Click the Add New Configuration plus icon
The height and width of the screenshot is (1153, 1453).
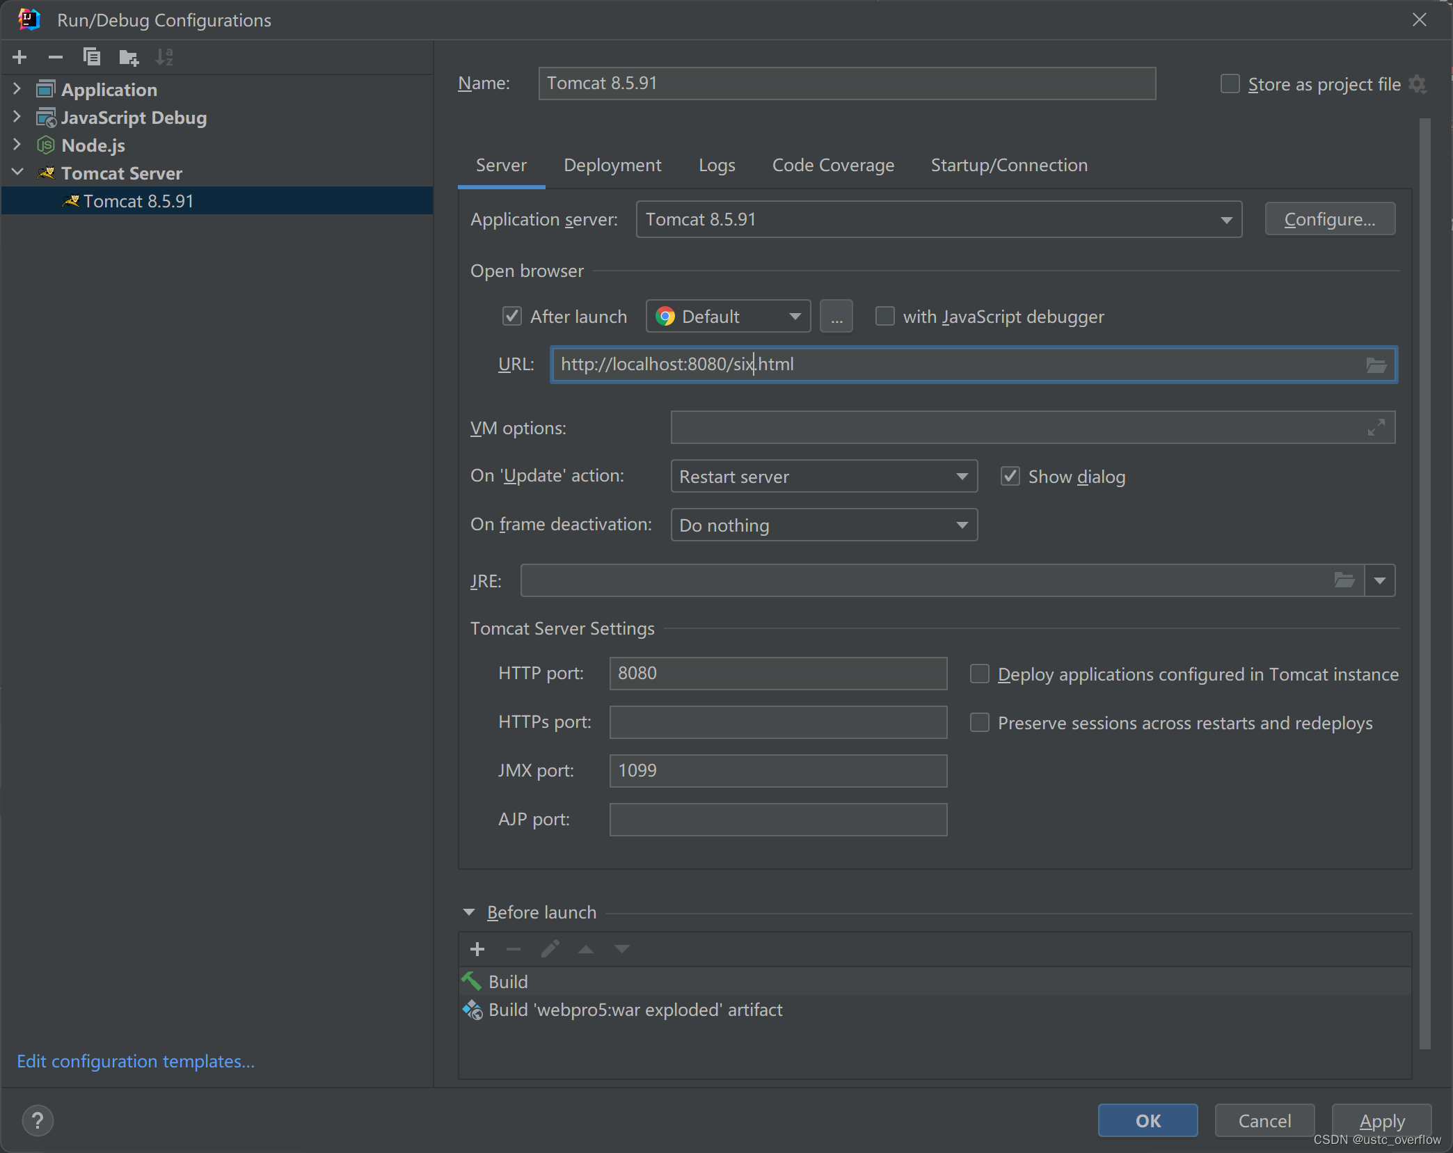click(19, 57)
